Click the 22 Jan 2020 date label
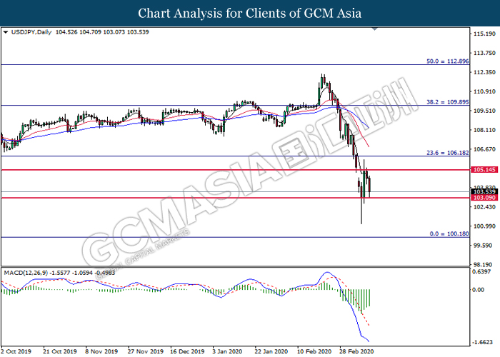The width and height of the screenshot is (500, 357). [271, 351]
